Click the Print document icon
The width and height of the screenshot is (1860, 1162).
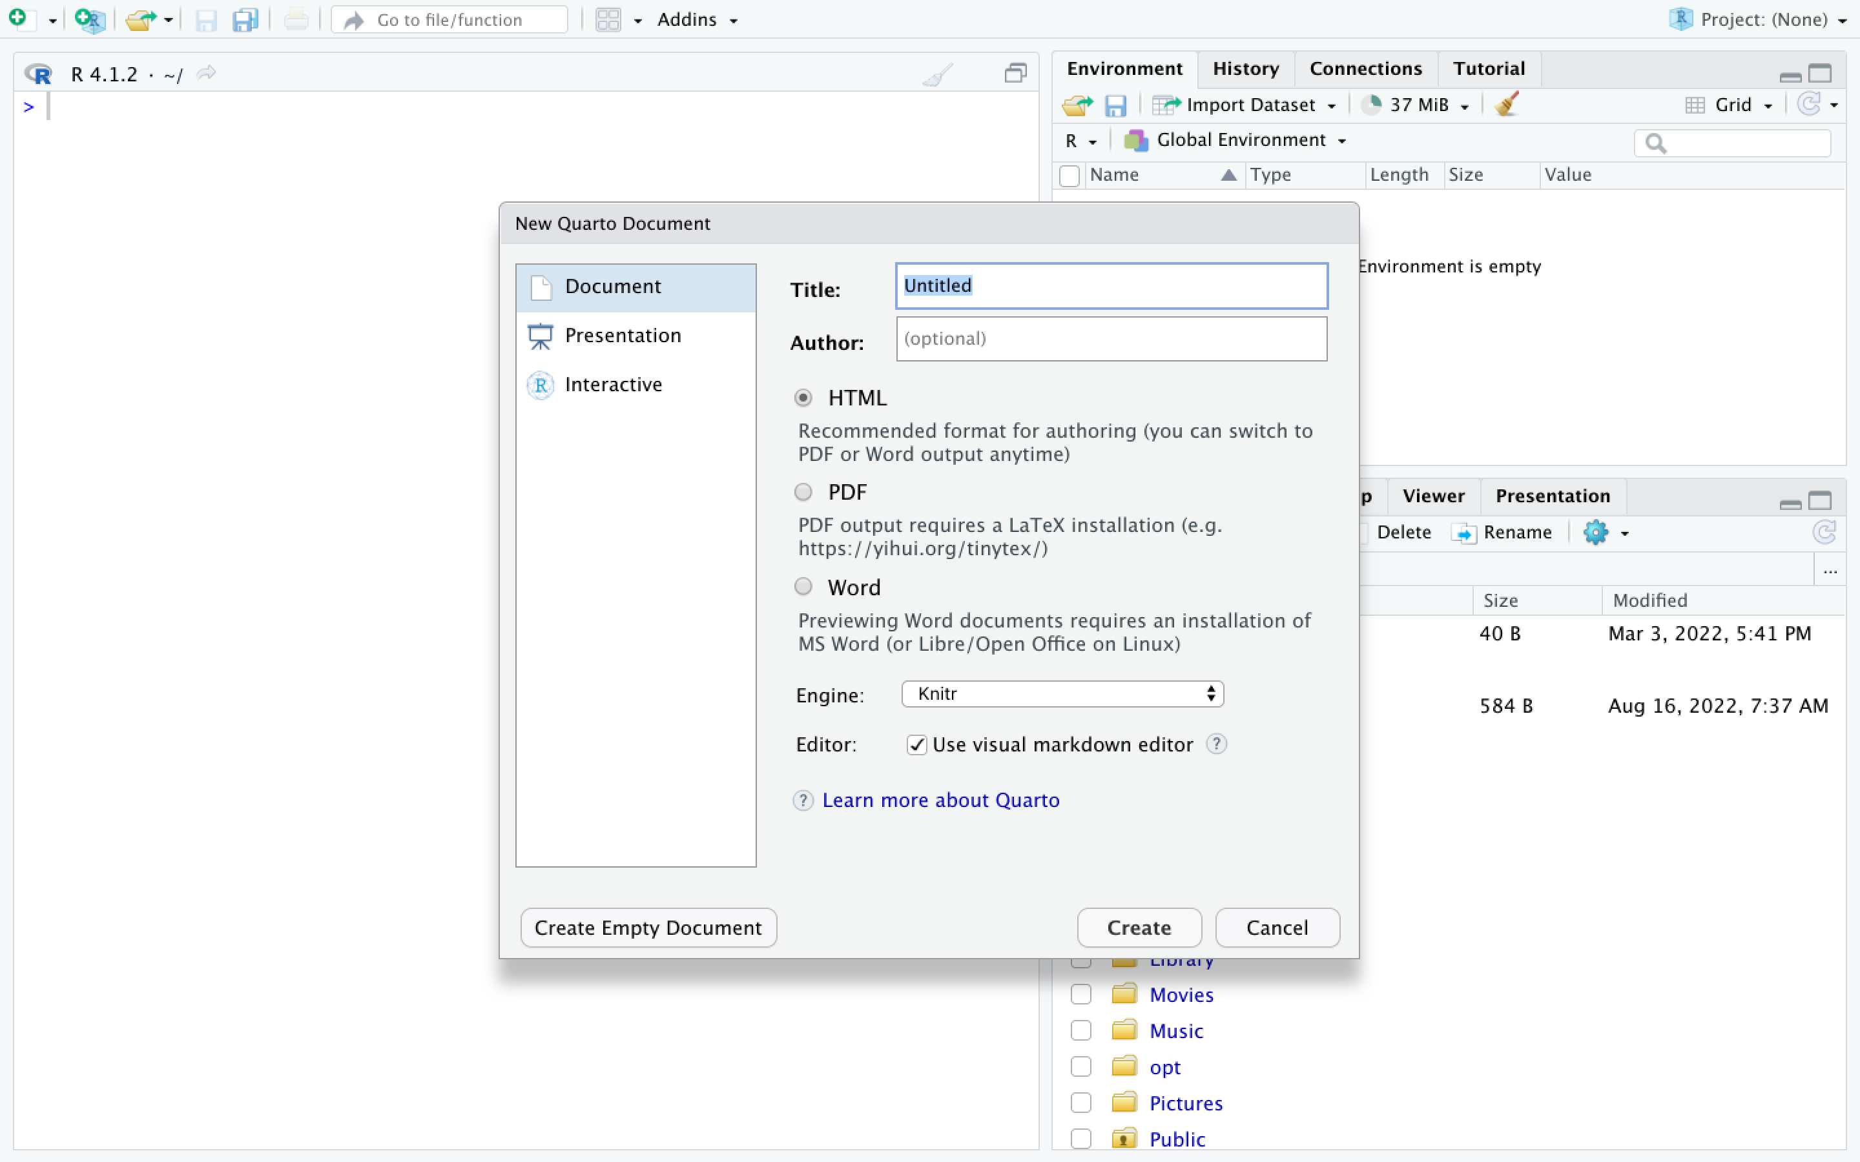(296, 20)
